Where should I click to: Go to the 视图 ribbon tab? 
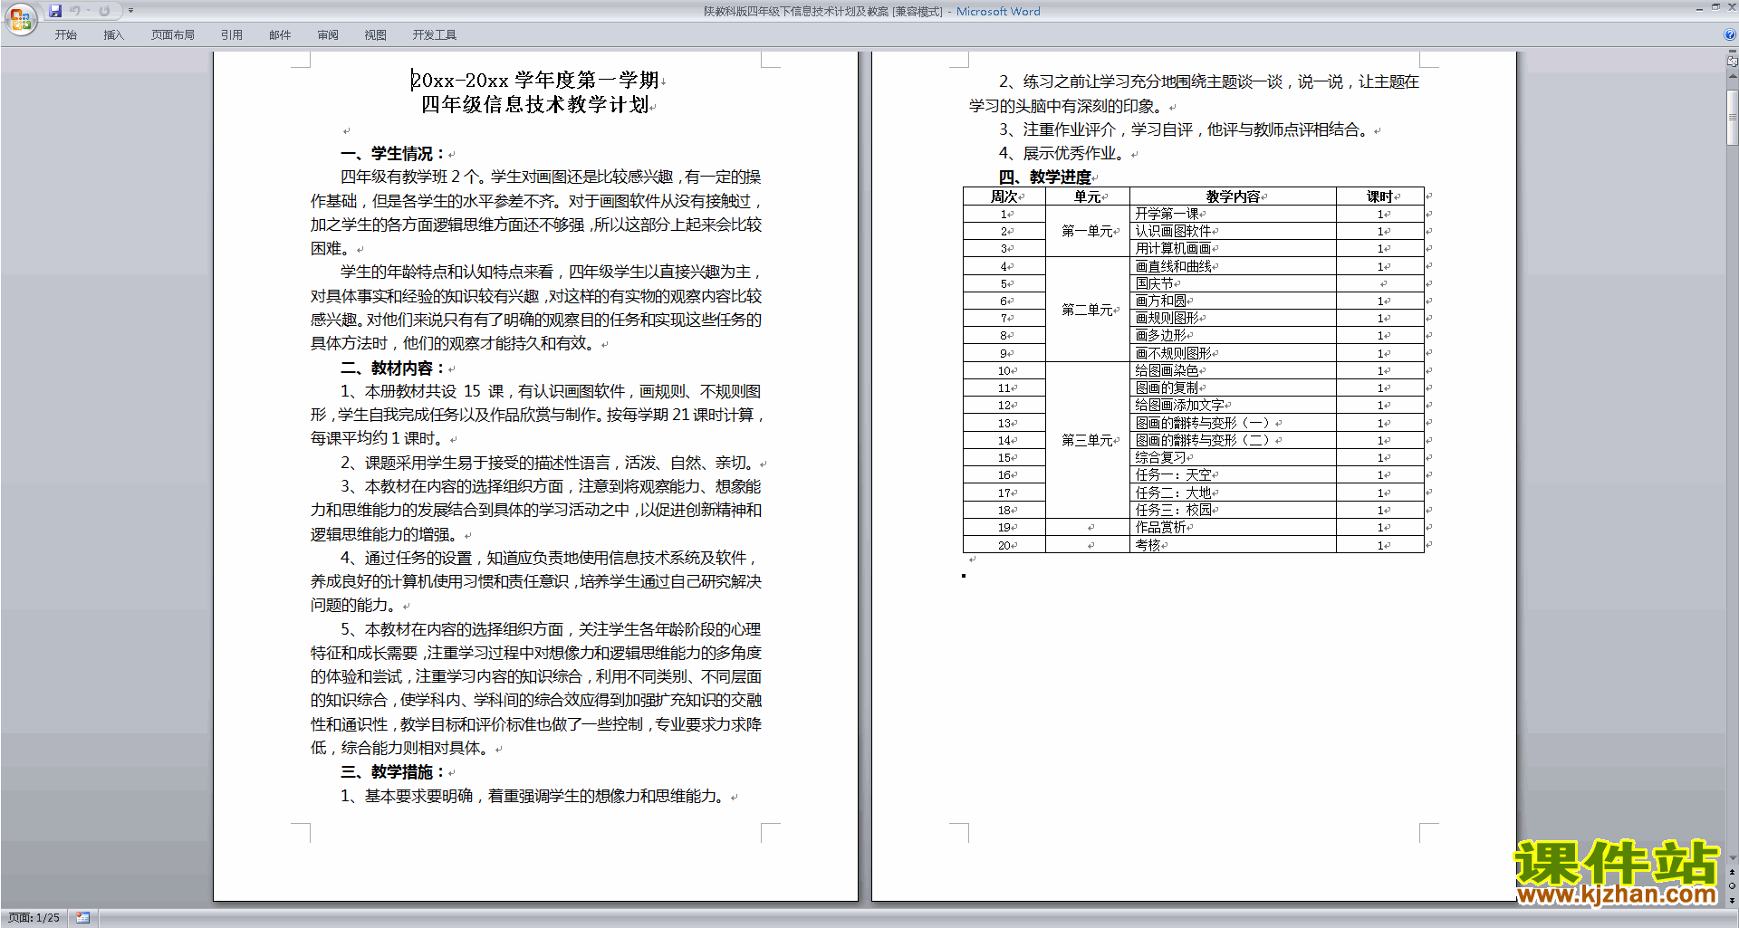coord(376,35)
